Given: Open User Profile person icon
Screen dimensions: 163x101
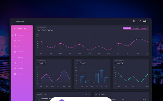Looking at the screenshot, I should tap(15, 57).
